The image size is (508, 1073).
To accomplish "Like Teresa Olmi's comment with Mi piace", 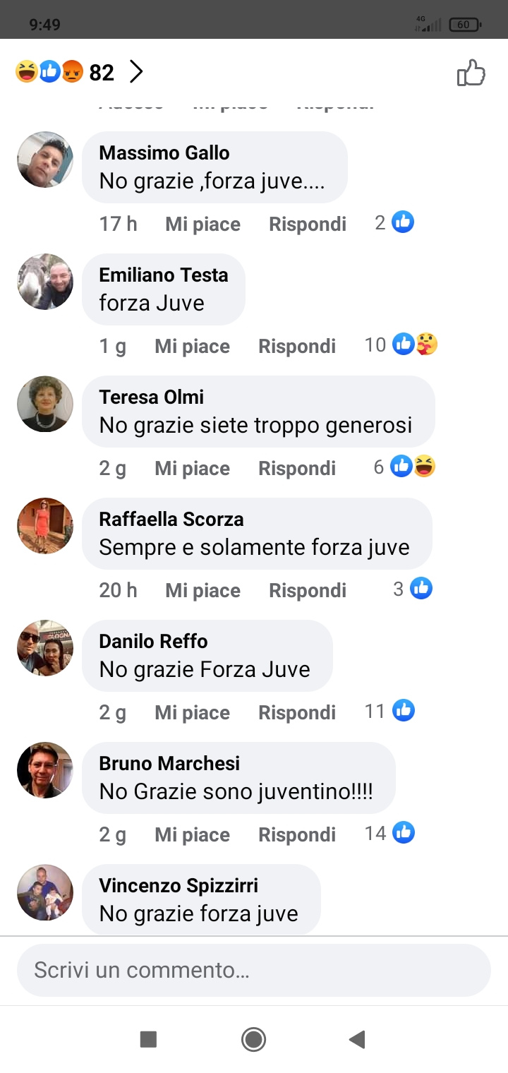I will tap(192, 468).
